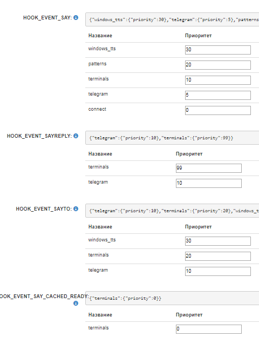Open info icon beside HOOK_EVENT_SAYREPLY
The image size is (259, 337).
point(76,136)
